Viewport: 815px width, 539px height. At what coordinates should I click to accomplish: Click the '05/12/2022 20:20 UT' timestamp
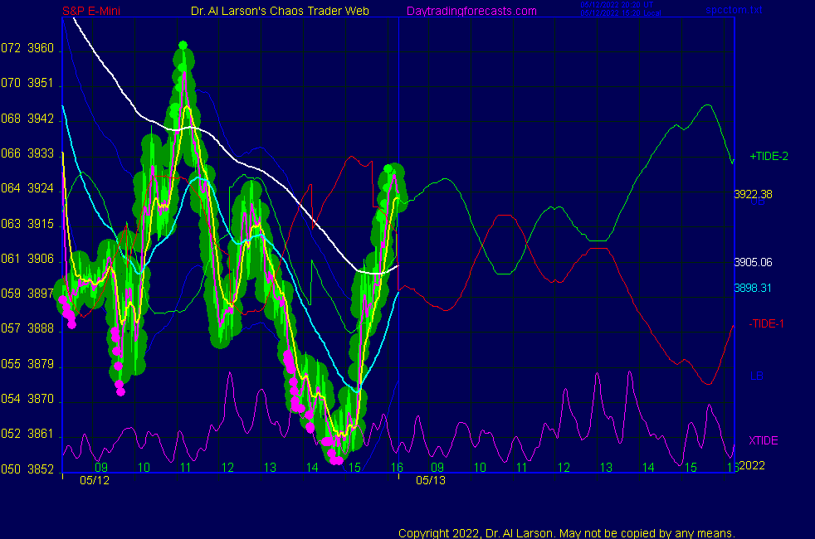click(617, 5)
